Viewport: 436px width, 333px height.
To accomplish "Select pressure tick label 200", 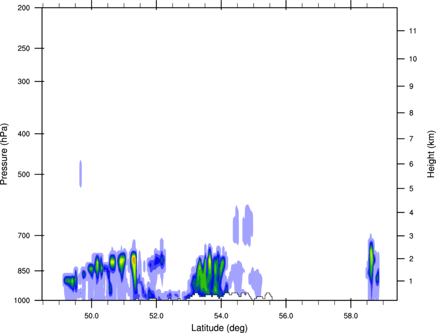I will click(x=24, y=8).
